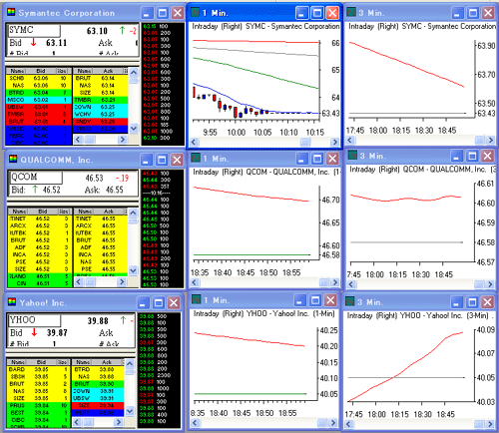
Task: Click left arrow under QUALCOMM ask table
Action: coord(78,281)
